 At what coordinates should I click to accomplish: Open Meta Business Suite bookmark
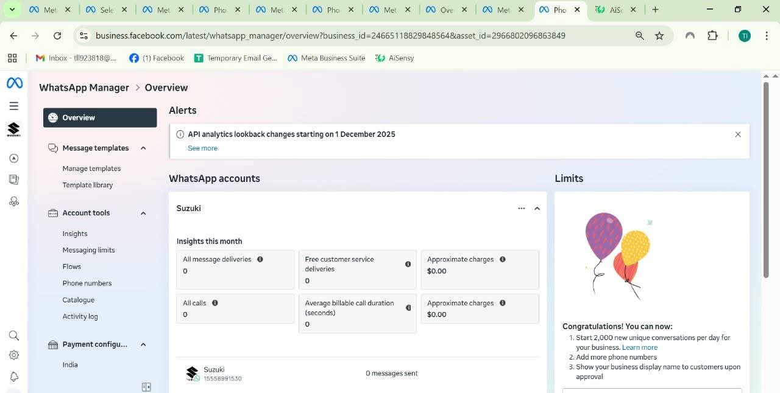click(327, 58)
